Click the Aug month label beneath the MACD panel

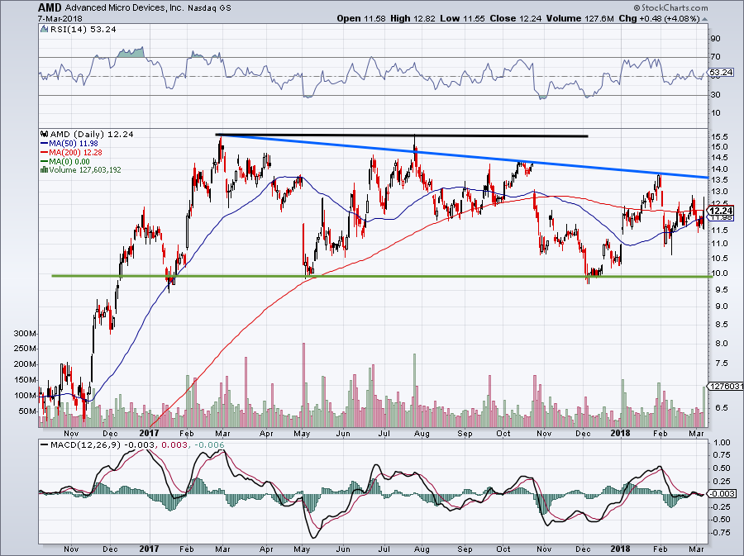(x=422, y=550)
